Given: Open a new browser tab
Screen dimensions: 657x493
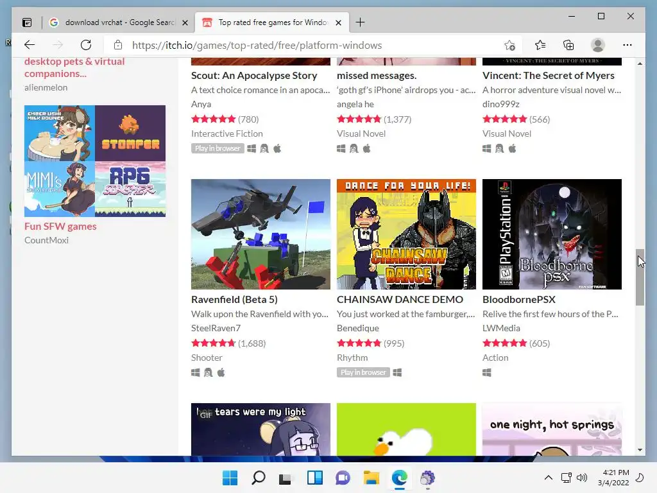Looking at the screenshot, I should point(360,22).
